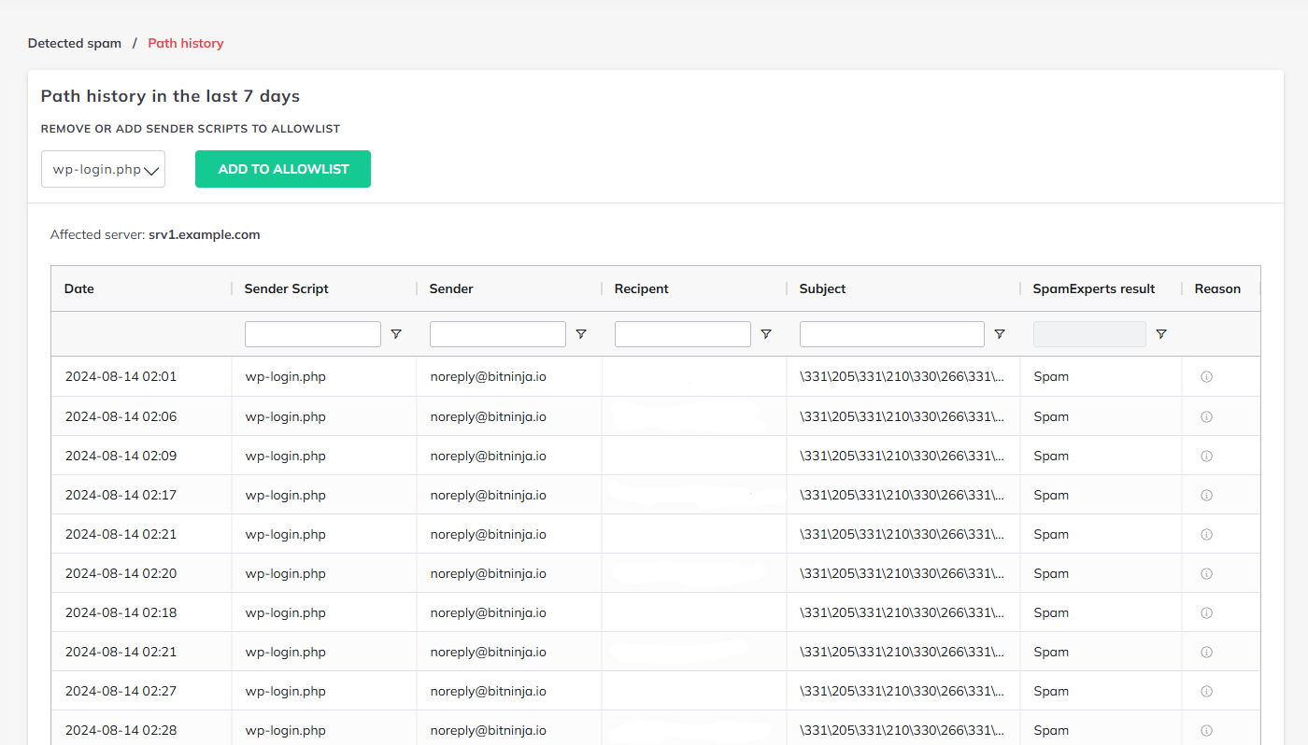Click the subject text in 02:01 row
1308x745 pixels.
click(x=903, y=377)
